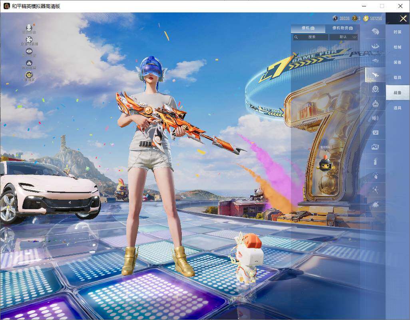Open the bottom sidebar category icon

(x=376, y=204)
